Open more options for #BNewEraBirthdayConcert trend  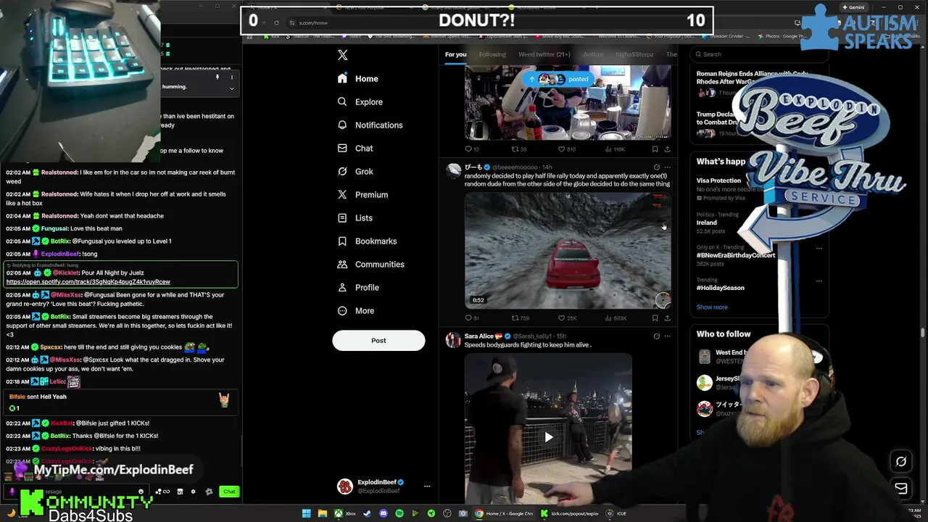pyautogui.click(x=819, y=249)
